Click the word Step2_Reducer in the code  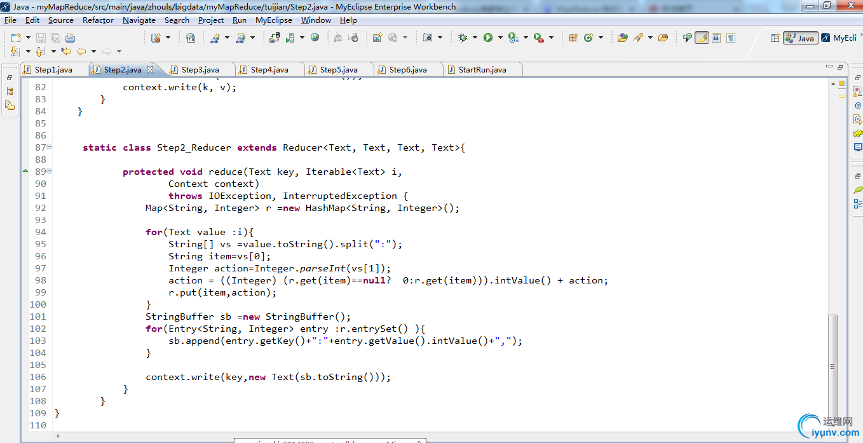194,147
